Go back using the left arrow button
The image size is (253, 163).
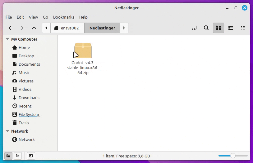click(10, 28)
